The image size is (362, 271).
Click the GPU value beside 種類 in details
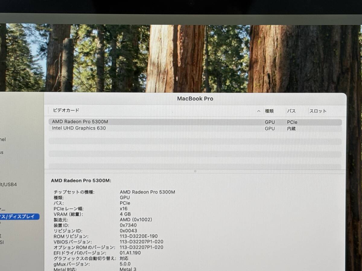click(x=125, y=198)
